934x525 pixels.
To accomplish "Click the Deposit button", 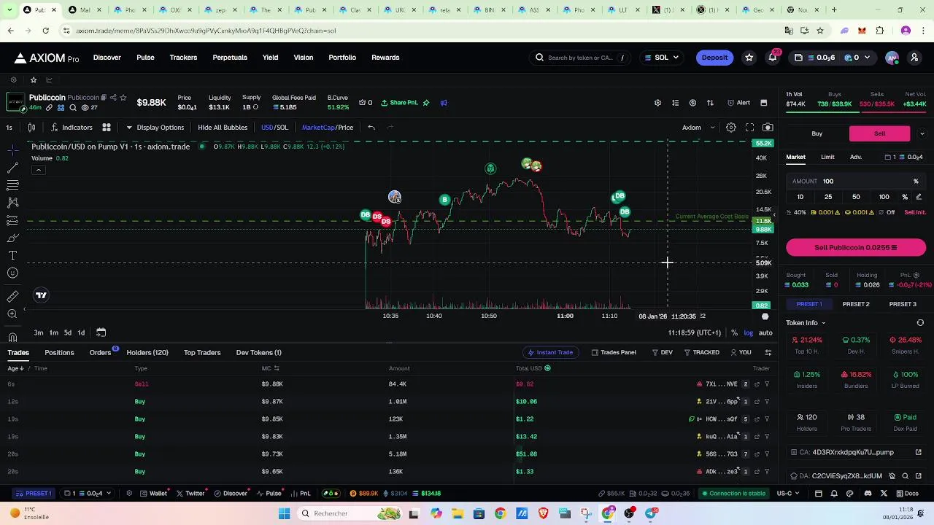I will point(714,58).
